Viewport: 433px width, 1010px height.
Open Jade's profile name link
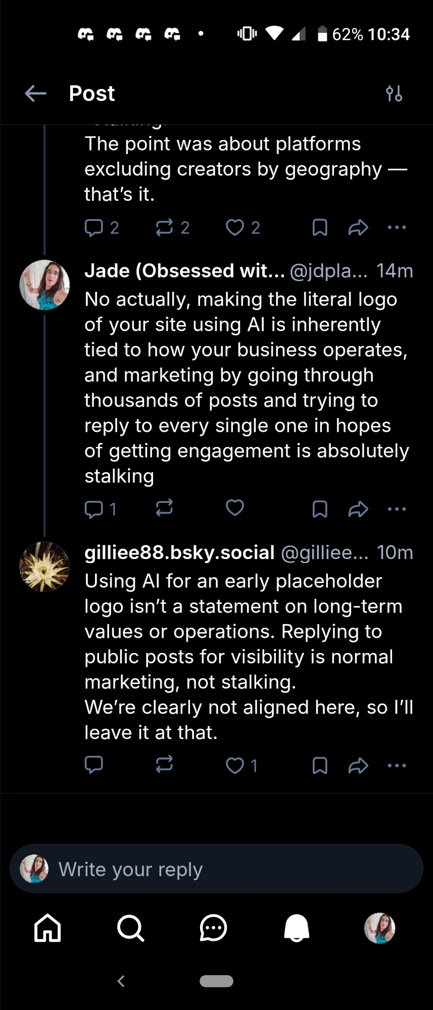[x=184, y=271]
